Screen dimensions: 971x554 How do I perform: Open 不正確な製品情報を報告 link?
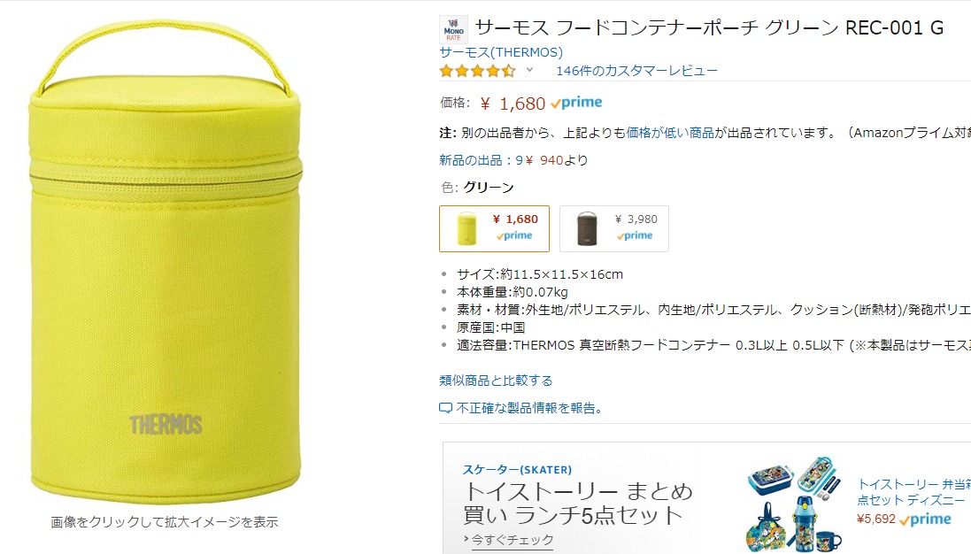pos(529,408)
